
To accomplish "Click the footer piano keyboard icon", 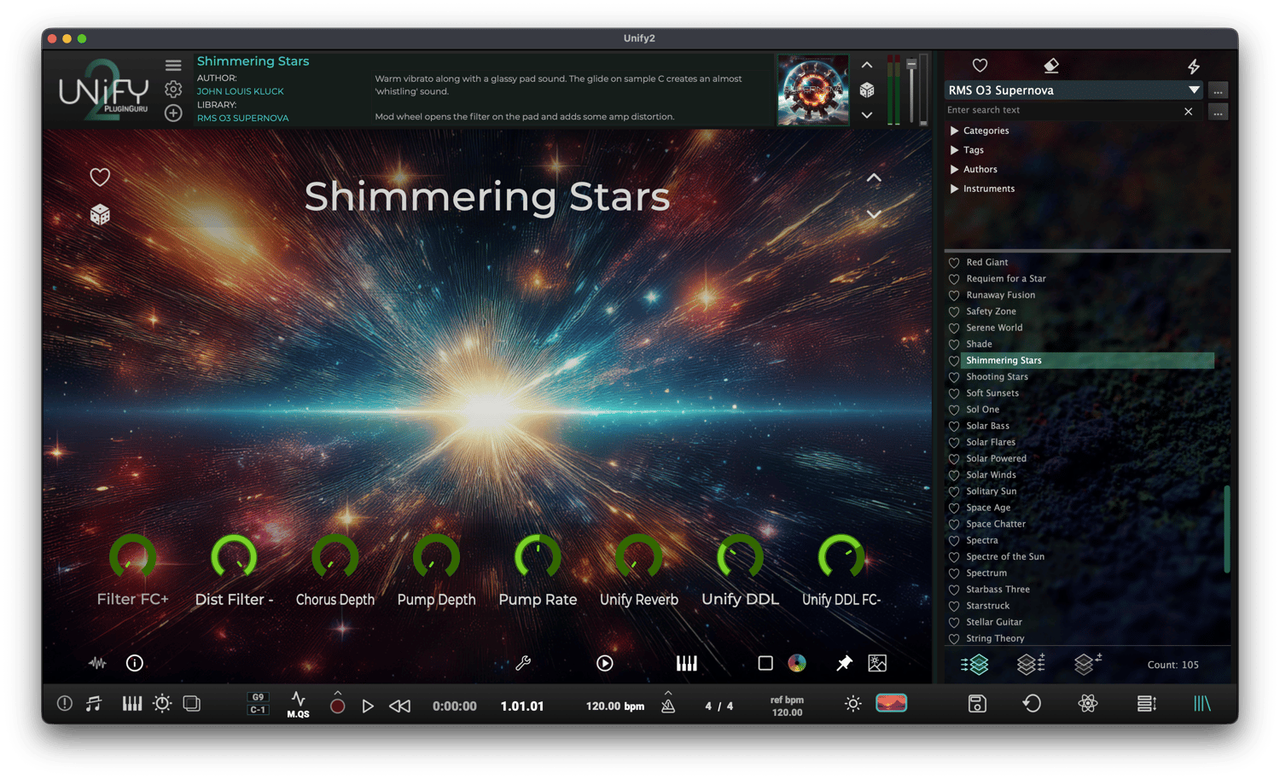I will (131, 703).
